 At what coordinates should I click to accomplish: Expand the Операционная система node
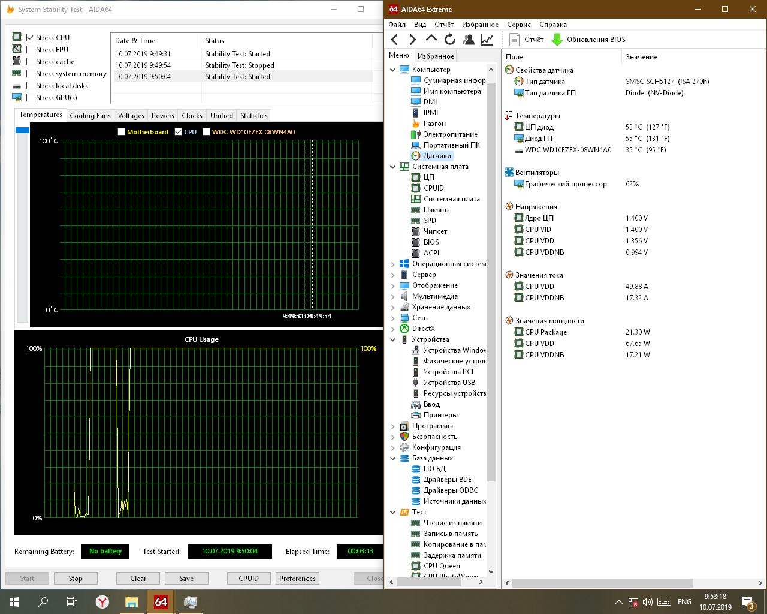pos(393,264)
